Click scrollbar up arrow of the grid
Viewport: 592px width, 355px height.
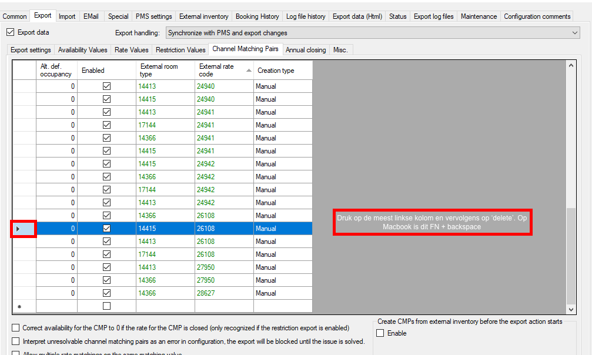tap(571, 65)
